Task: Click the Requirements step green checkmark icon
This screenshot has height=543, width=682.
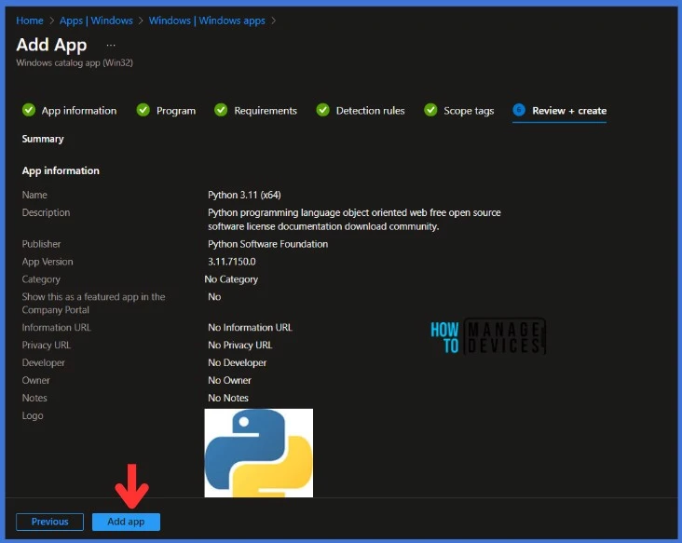Action: point(221,110)
